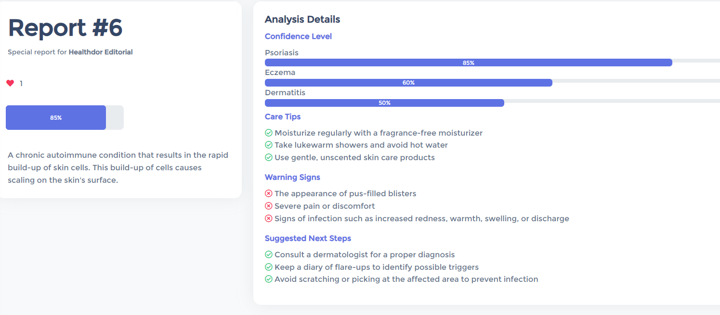
Task: Click the red X icon beside signs of infection
Action: pyautogui.click(x=269, y=218)
